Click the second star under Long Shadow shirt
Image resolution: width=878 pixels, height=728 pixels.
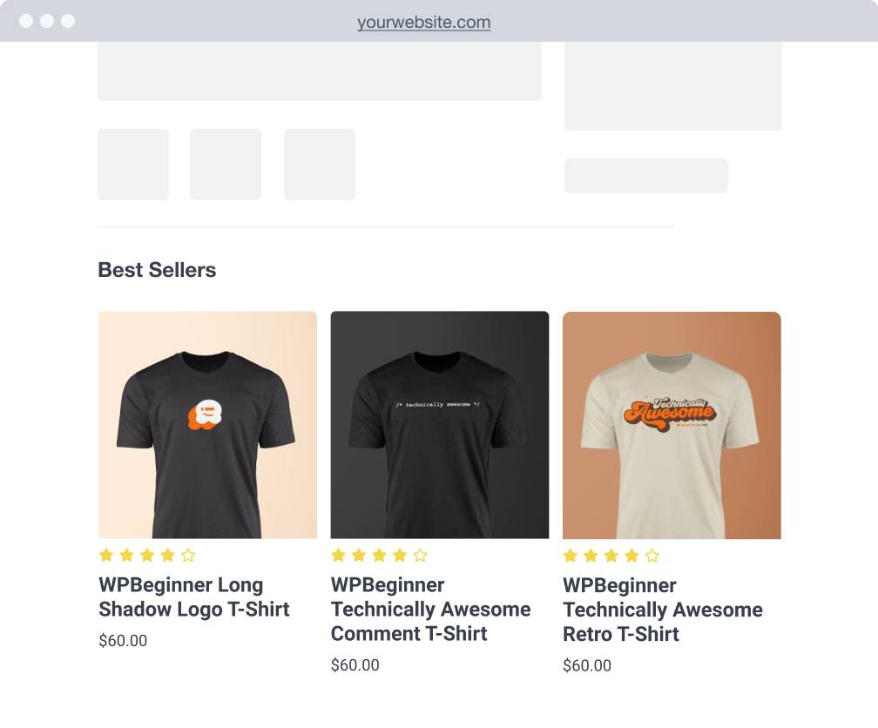pyautogui.click(x=127, y=555)
